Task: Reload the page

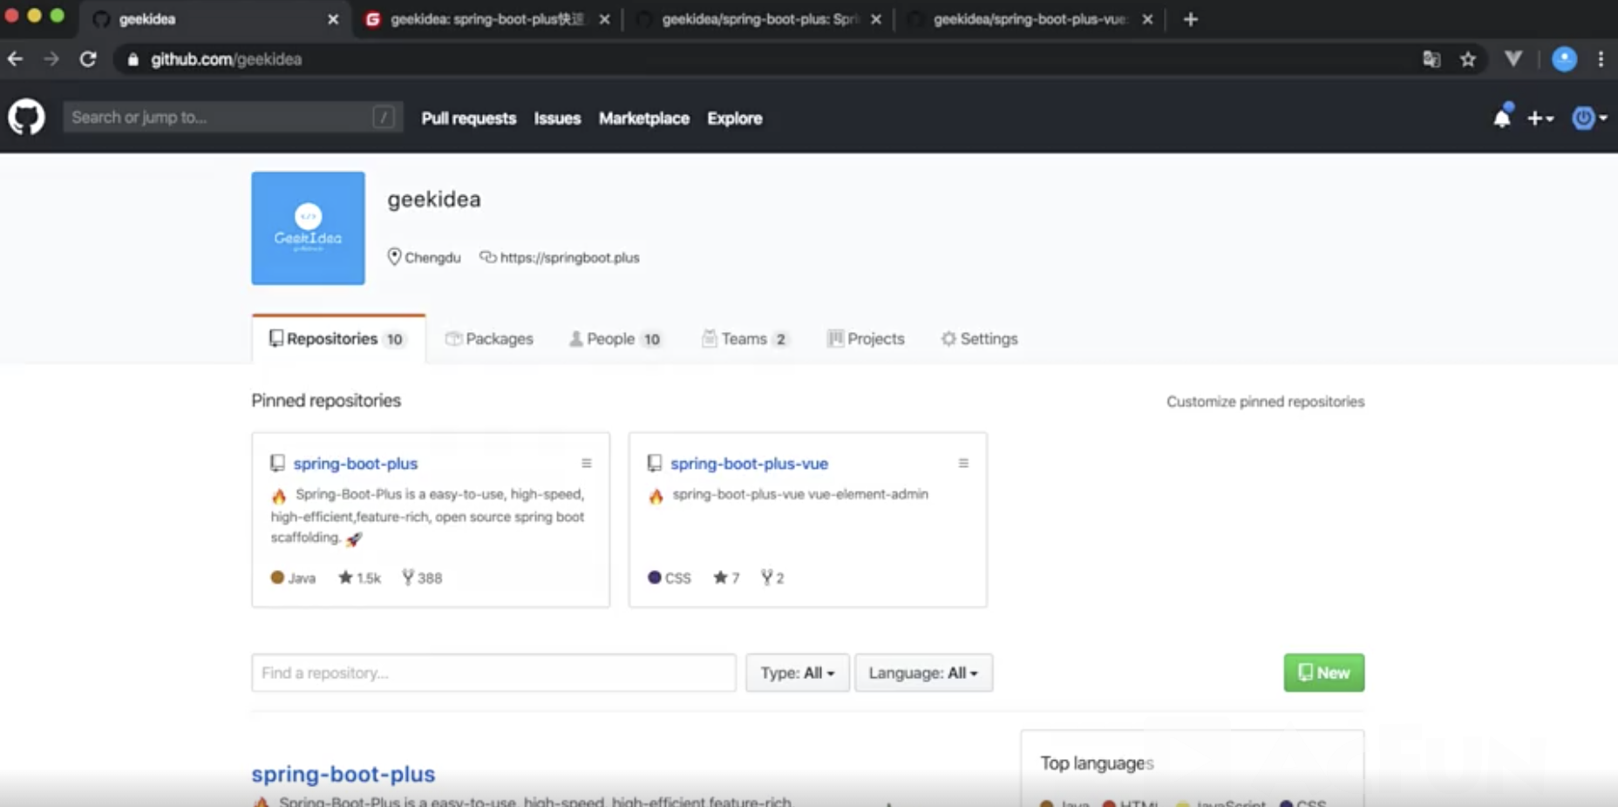Action: (88, 59)
